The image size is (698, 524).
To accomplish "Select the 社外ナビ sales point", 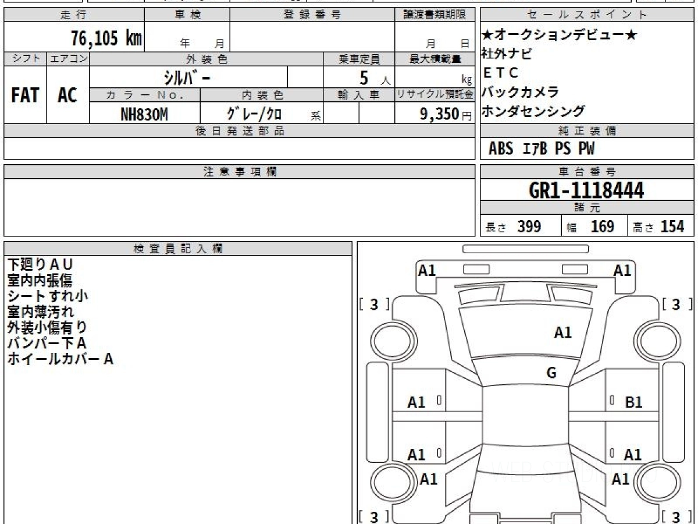I will click(507, 54).
